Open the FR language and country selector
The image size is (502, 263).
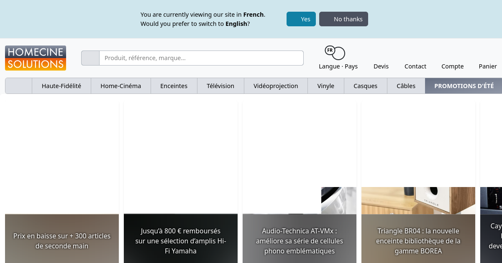click(338, 58)
